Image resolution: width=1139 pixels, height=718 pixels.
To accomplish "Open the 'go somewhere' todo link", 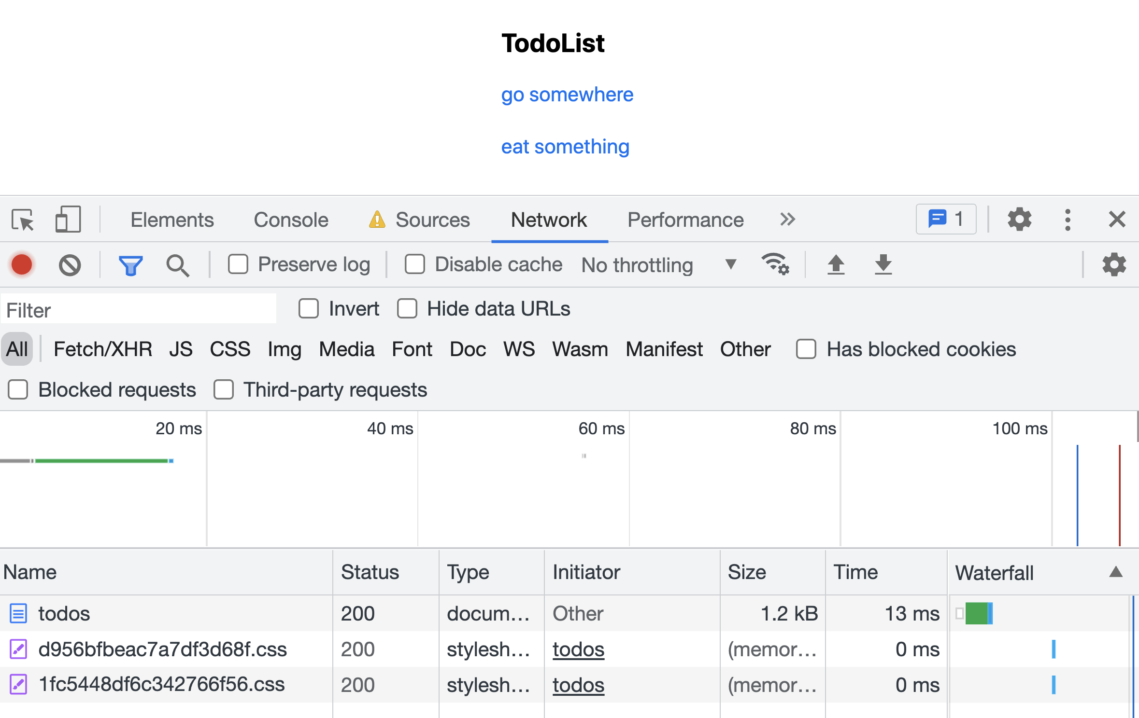I will coord(567,95).
